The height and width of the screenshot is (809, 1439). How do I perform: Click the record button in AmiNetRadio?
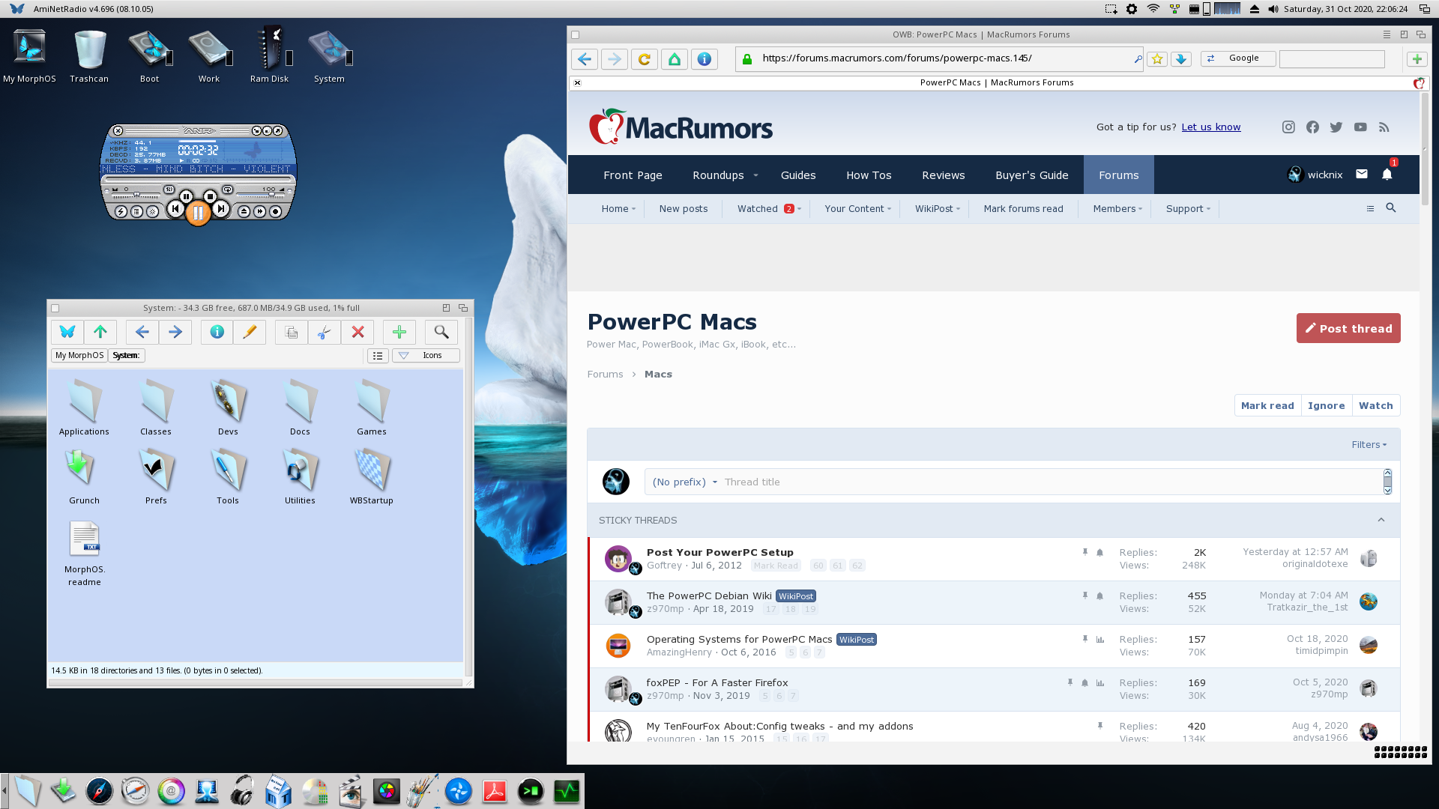point(275,211)
